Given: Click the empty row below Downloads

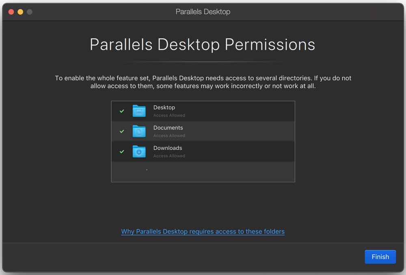Looking at the screenshot, I should (x=203, y=172).
